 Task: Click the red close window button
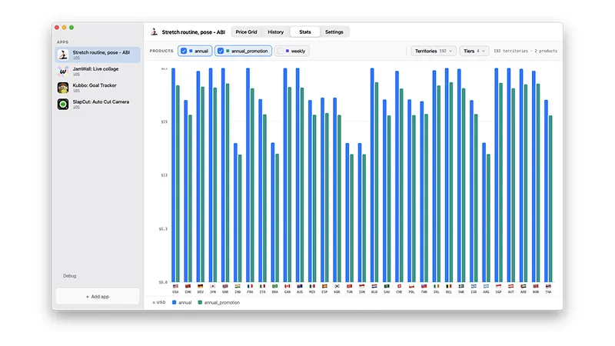[x=57, y=28]
